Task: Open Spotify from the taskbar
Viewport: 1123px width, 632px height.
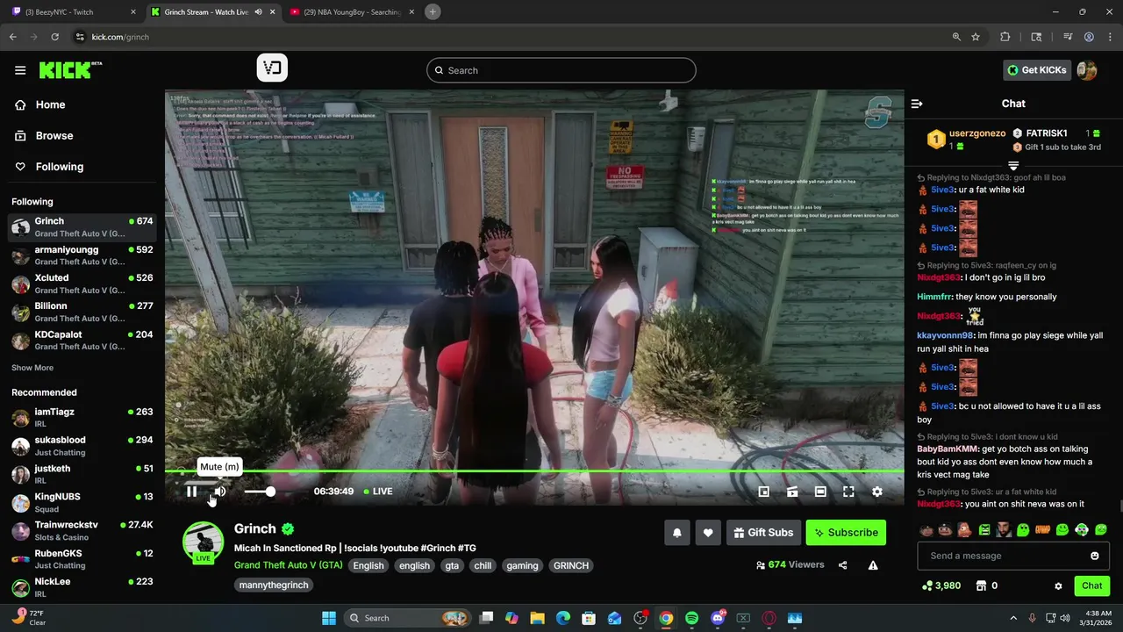Action: pyautogui.click(x=691, y=618)
